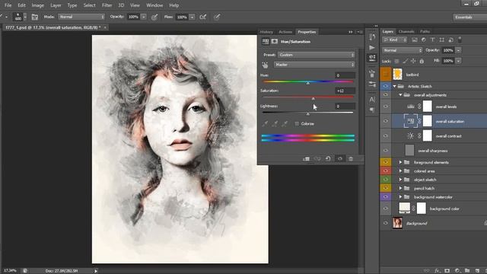487x274 pixels.
Task: Open the History panel dock icon
Action: [x=372, y=37]
